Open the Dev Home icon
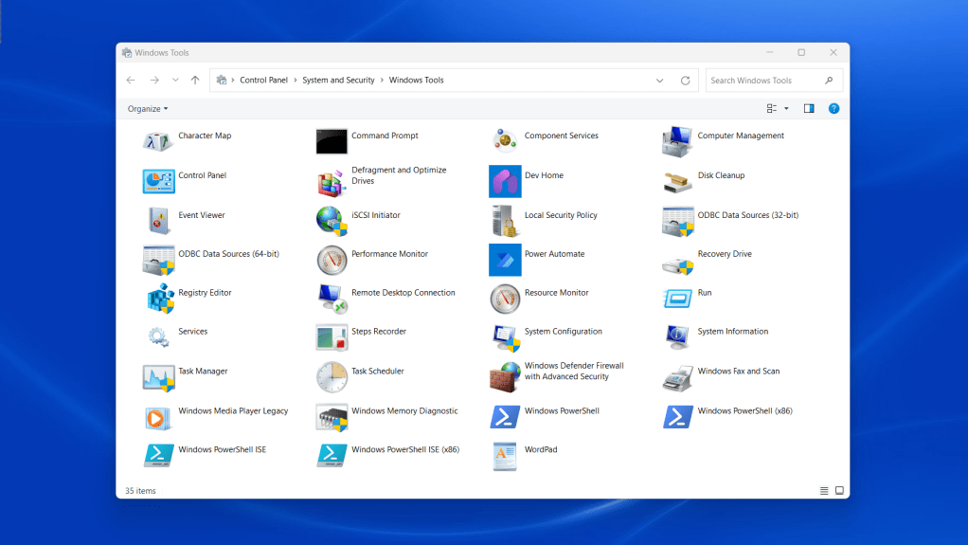Viewport: 968px width, 545px height. [505, 181]
